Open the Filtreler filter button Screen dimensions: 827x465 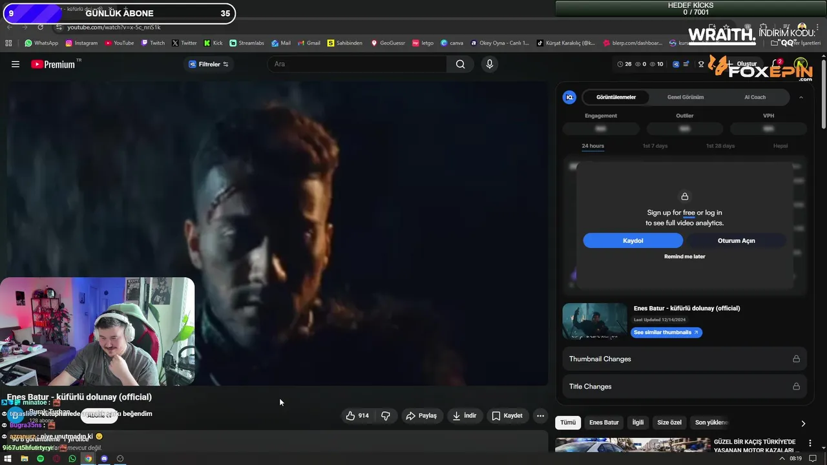tap(209, 64)
